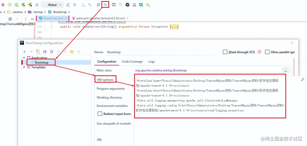Expand folded stopServer method at line 374

click(x=52, y=27)
